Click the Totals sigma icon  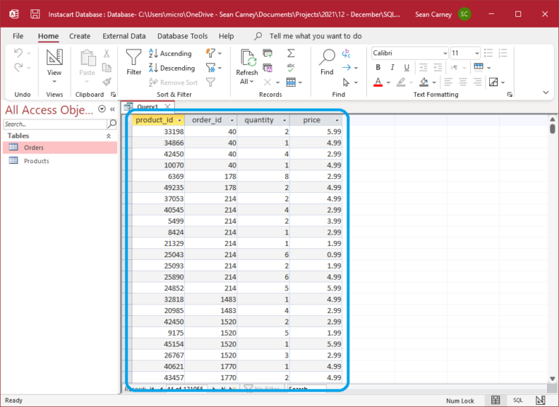pos(291,53)
